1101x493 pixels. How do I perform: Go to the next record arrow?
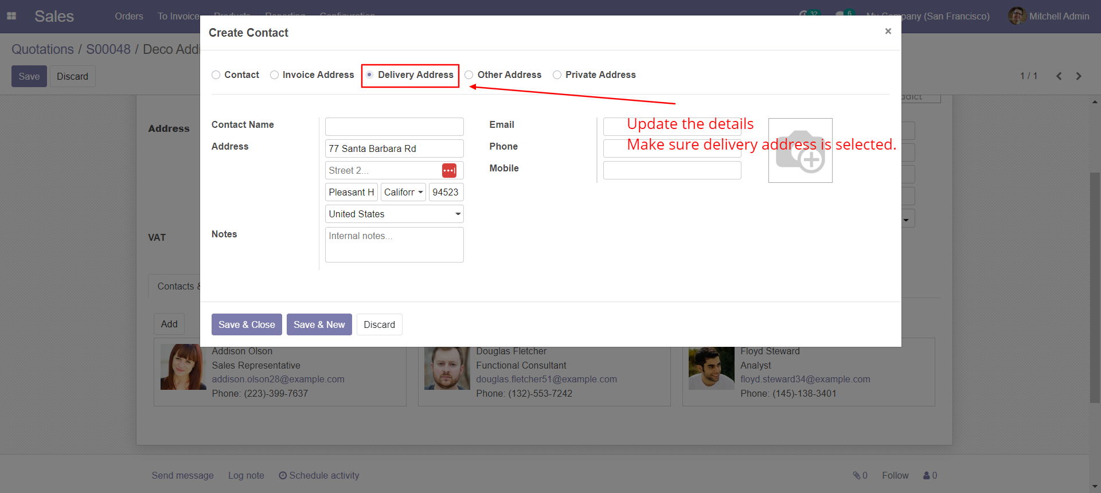pyautogui.click(x=1079, y=76)
